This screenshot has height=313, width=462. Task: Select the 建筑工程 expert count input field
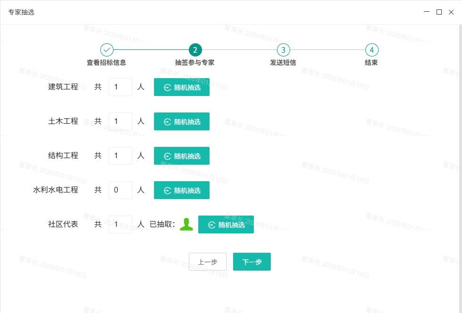click(x=120, y=87)
